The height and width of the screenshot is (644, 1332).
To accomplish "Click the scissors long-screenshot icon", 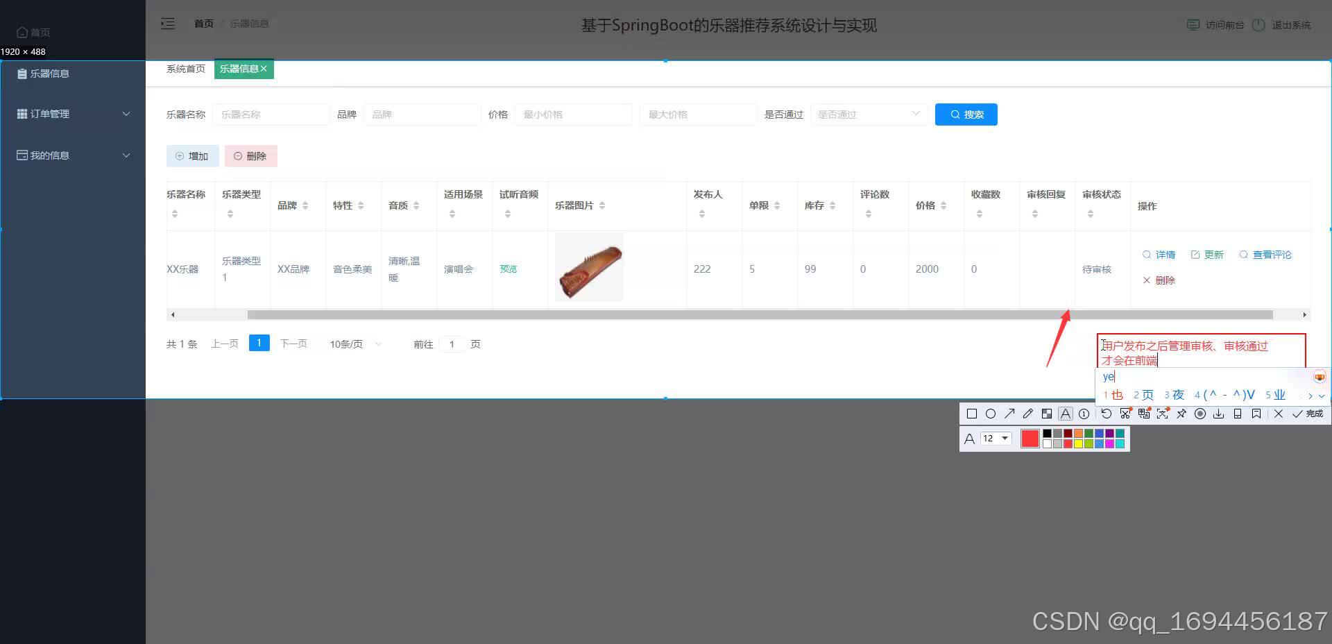I will tap(1125, 414).
